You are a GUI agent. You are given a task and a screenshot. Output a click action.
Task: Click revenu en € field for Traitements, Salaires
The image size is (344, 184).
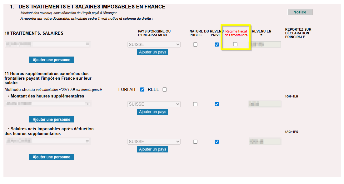(265, 45)
